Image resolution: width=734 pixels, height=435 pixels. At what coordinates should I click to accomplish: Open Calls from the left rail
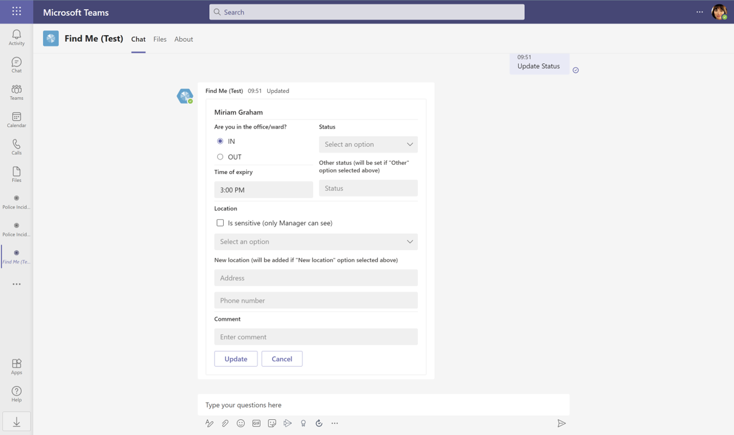pos(16,145)
